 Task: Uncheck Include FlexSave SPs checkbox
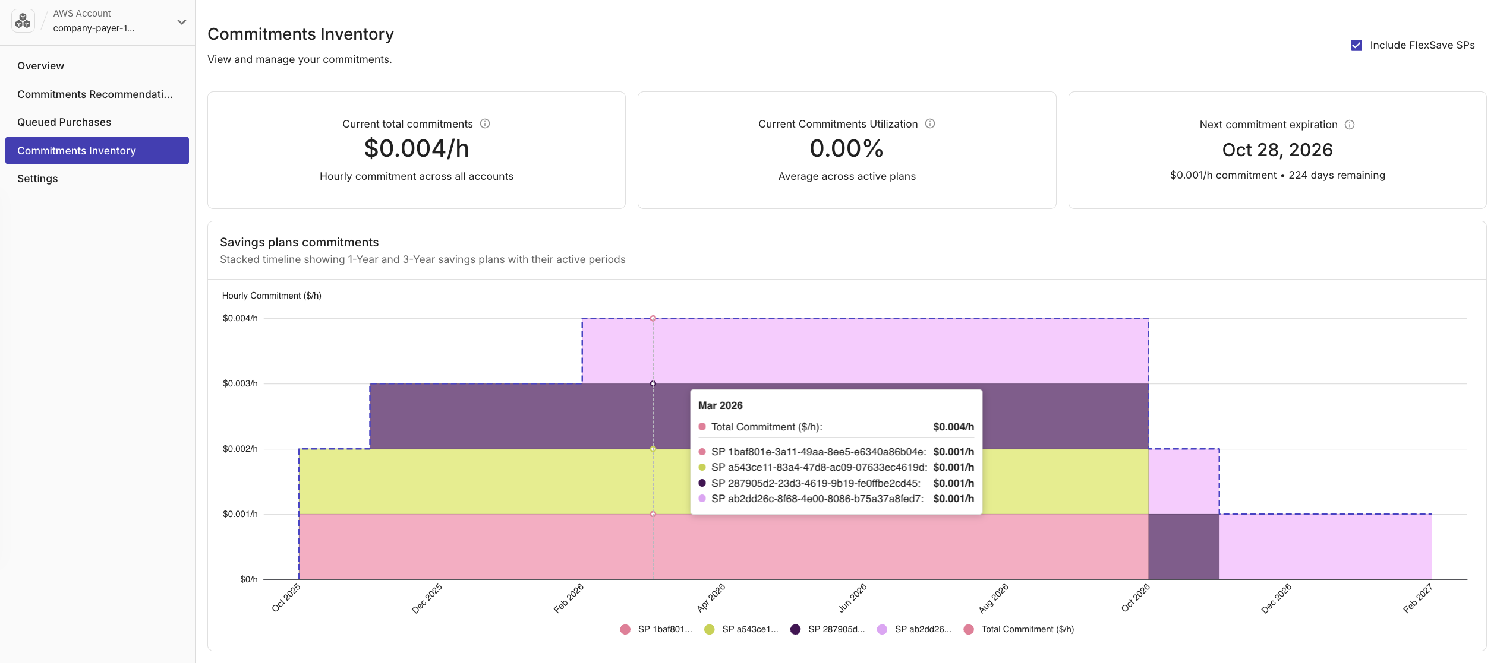coord(1356,45)
